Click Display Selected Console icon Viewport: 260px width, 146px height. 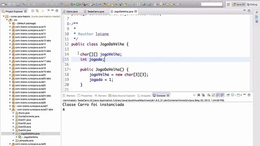232,95
